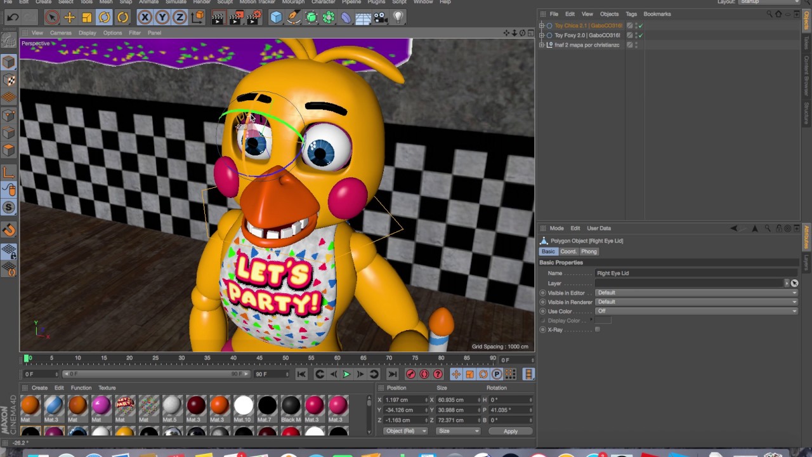Select the Live Selection tool
This screenshot has width=812, height=457.
(x=53, y=18)
